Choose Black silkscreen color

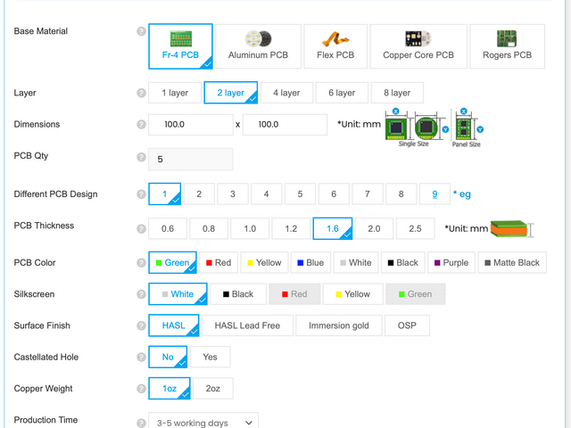pos(238,294)
